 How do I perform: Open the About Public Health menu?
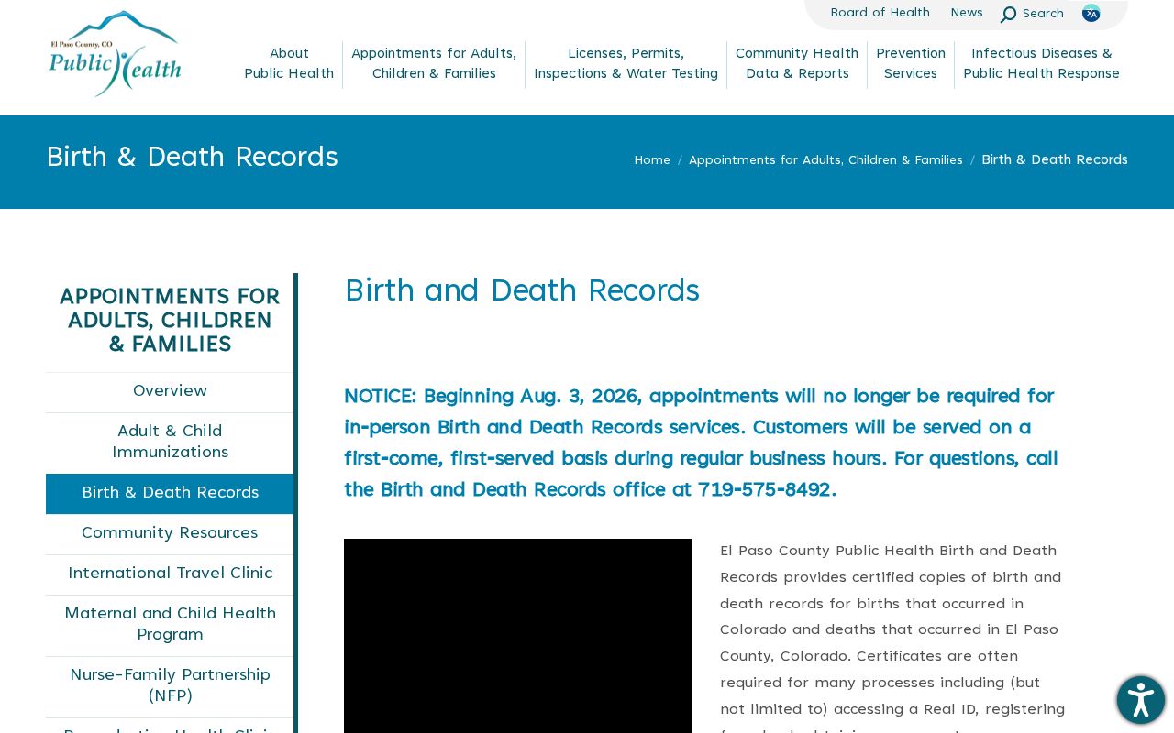pyautogui.click(x=289, y=63)
